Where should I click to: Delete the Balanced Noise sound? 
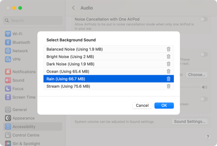click(x=169, y=49)
